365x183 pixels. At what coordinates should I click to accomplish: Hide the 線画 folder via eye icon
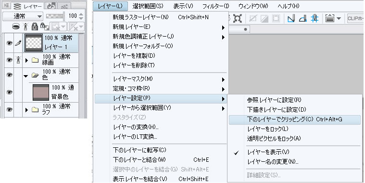9,60
